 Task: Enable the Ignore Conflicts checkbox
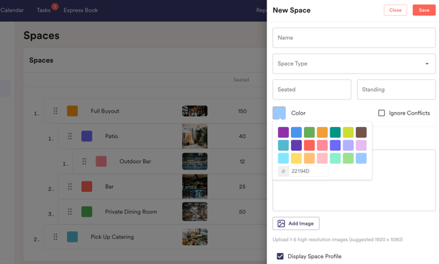pos(381,113)
